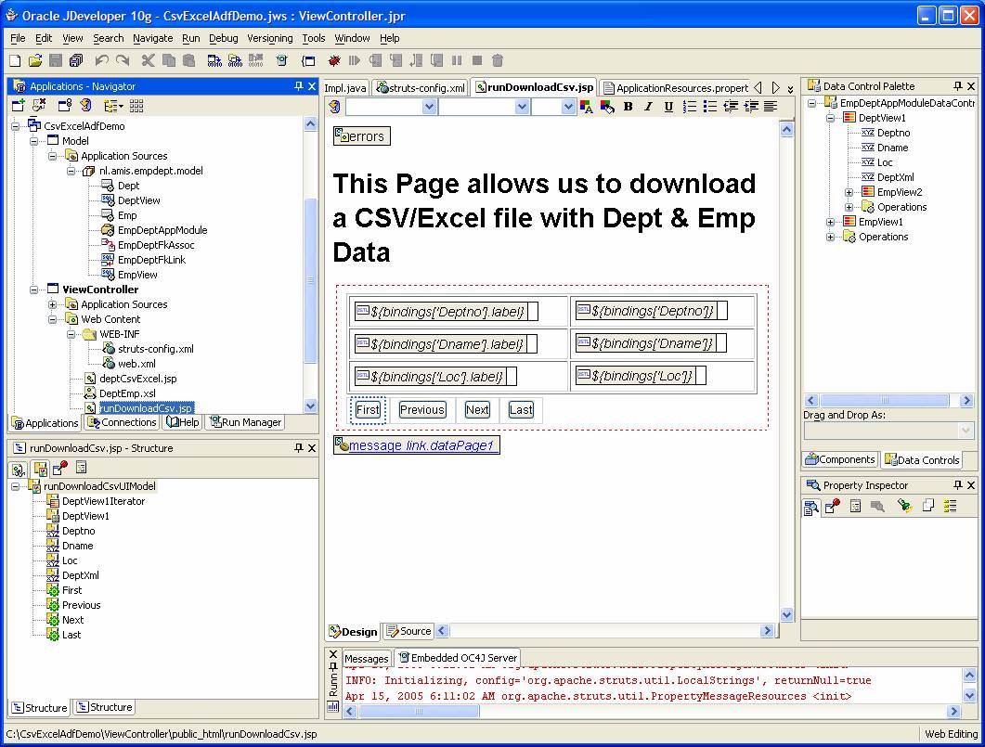
Task: Select deptCsvExcel.jsp in the navigator
Action: (x=137, y=379)
